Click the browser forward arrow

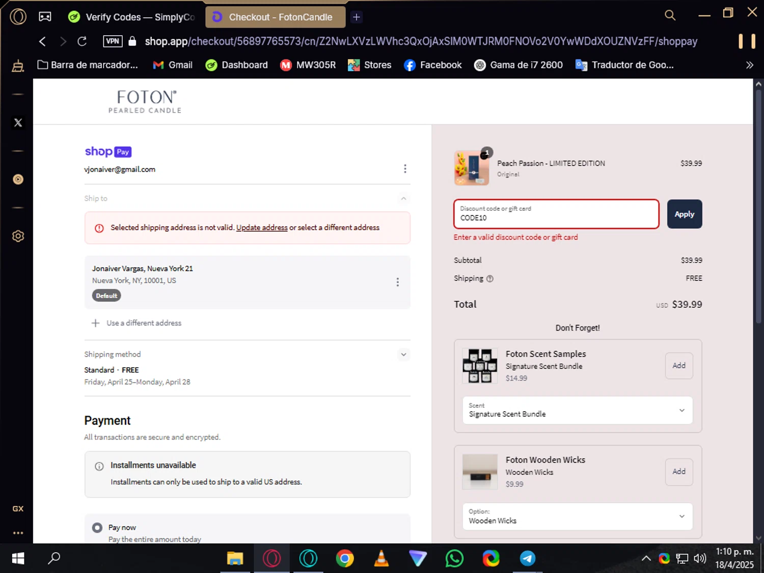pyautogui.click(x=63, y=41)
